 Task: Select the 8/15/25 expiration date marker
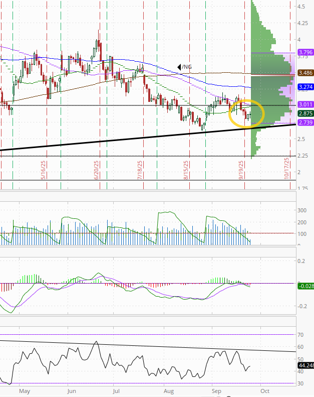186,170
